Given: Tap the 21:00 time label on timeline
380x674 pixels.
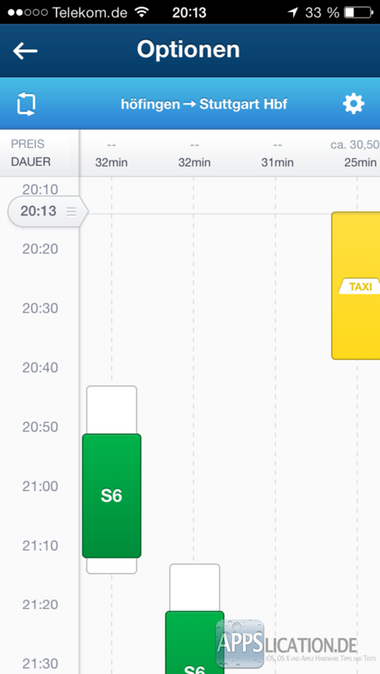Looking at the screenshot, I should coord(40,486).
